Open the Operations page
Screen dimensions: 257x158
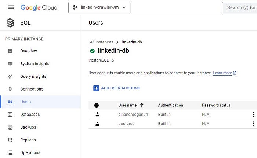[x=30, y=152]
